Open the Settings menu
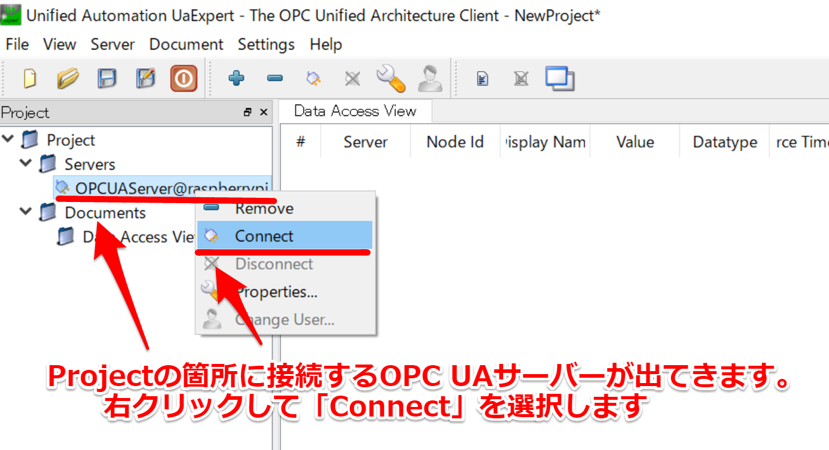 (266, 44)
